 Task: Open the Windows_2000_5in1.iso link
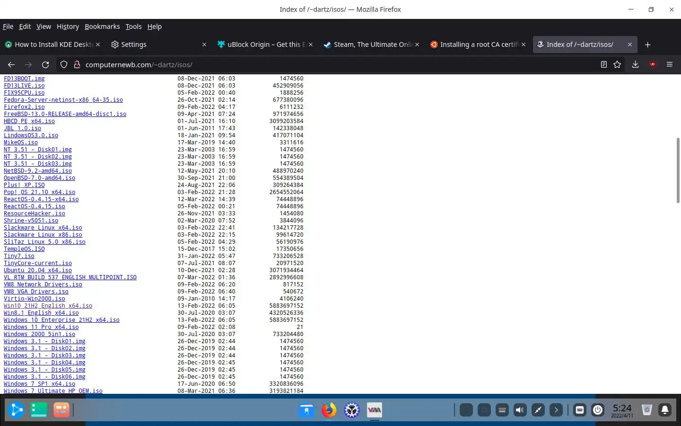click(39, 334)
